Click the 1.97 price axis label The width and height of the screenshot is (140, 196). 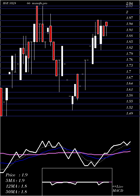[129, 18]
